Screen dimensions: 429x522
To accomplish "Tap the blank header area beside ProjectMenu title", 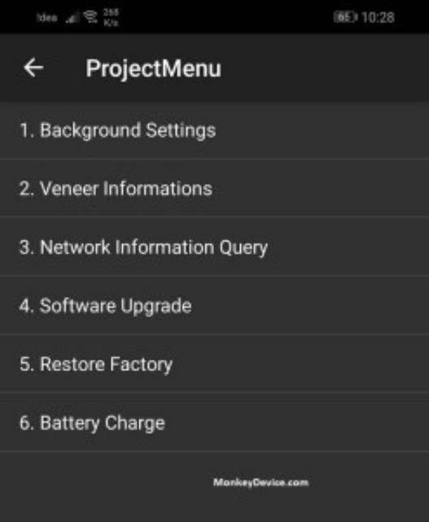I will point(324,68).
